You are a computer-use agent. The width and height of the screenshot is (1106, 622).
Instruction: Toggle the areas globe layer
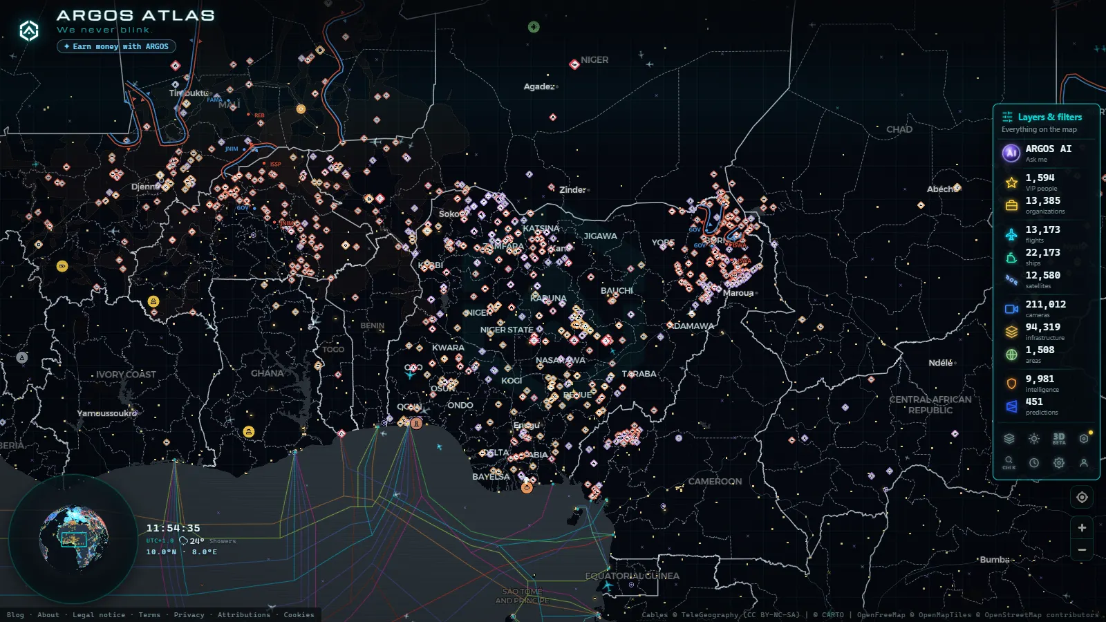point(1011,355)
